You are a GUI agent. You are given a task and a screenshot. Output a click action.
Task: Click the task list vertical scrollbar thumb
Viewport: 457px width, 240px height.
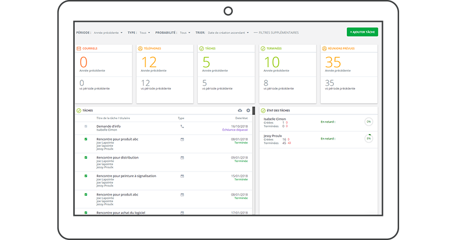click(x=254, y=111)
